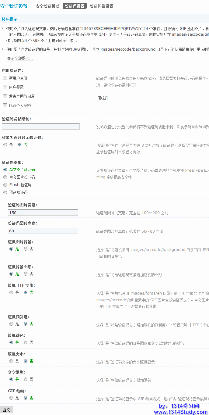Tick the 发表主题与回复 checkbox
Viewport: 209px width, 415px height.
pyautogui.click(x=5, y=96)
